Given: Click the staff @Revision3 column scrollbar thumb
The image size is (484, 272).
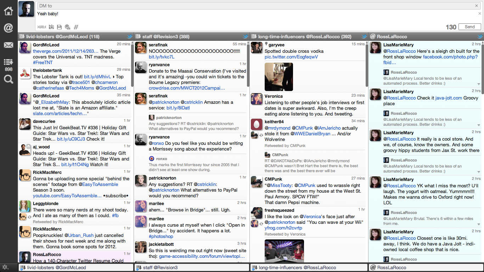Looking at the screenshot, I should click(248, 66).
